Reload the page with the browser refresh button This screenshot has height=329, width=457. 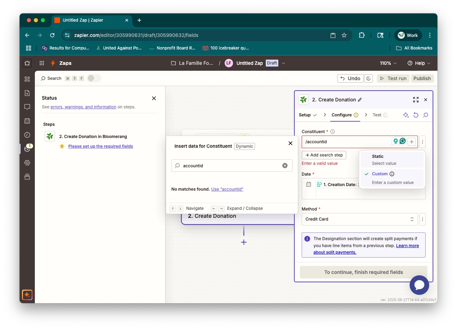[x=52, y=35]
